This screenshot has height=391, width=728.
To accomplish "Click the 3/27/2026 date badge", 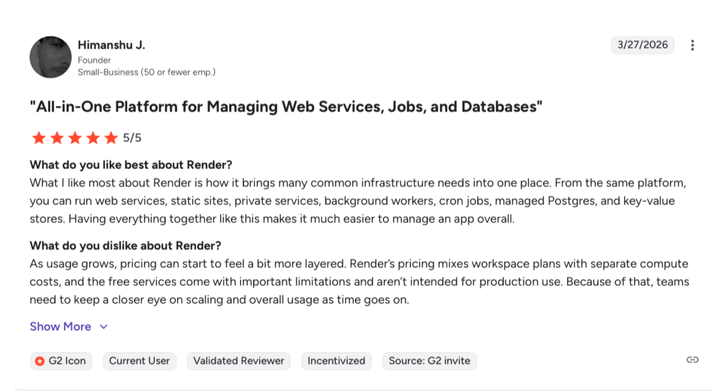I will [642, 45].
